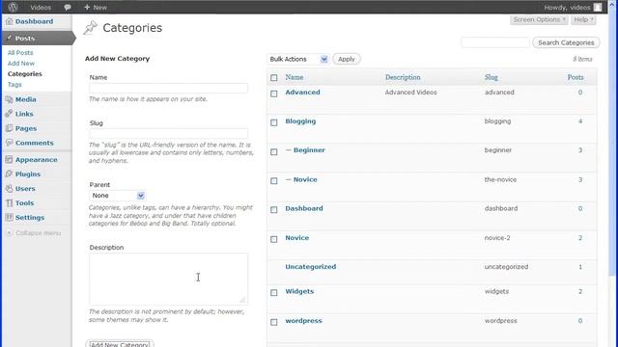Click the Collapse menu arrow icon
The height and width of the screenshot is (347, 618).
tap(9, 233)
